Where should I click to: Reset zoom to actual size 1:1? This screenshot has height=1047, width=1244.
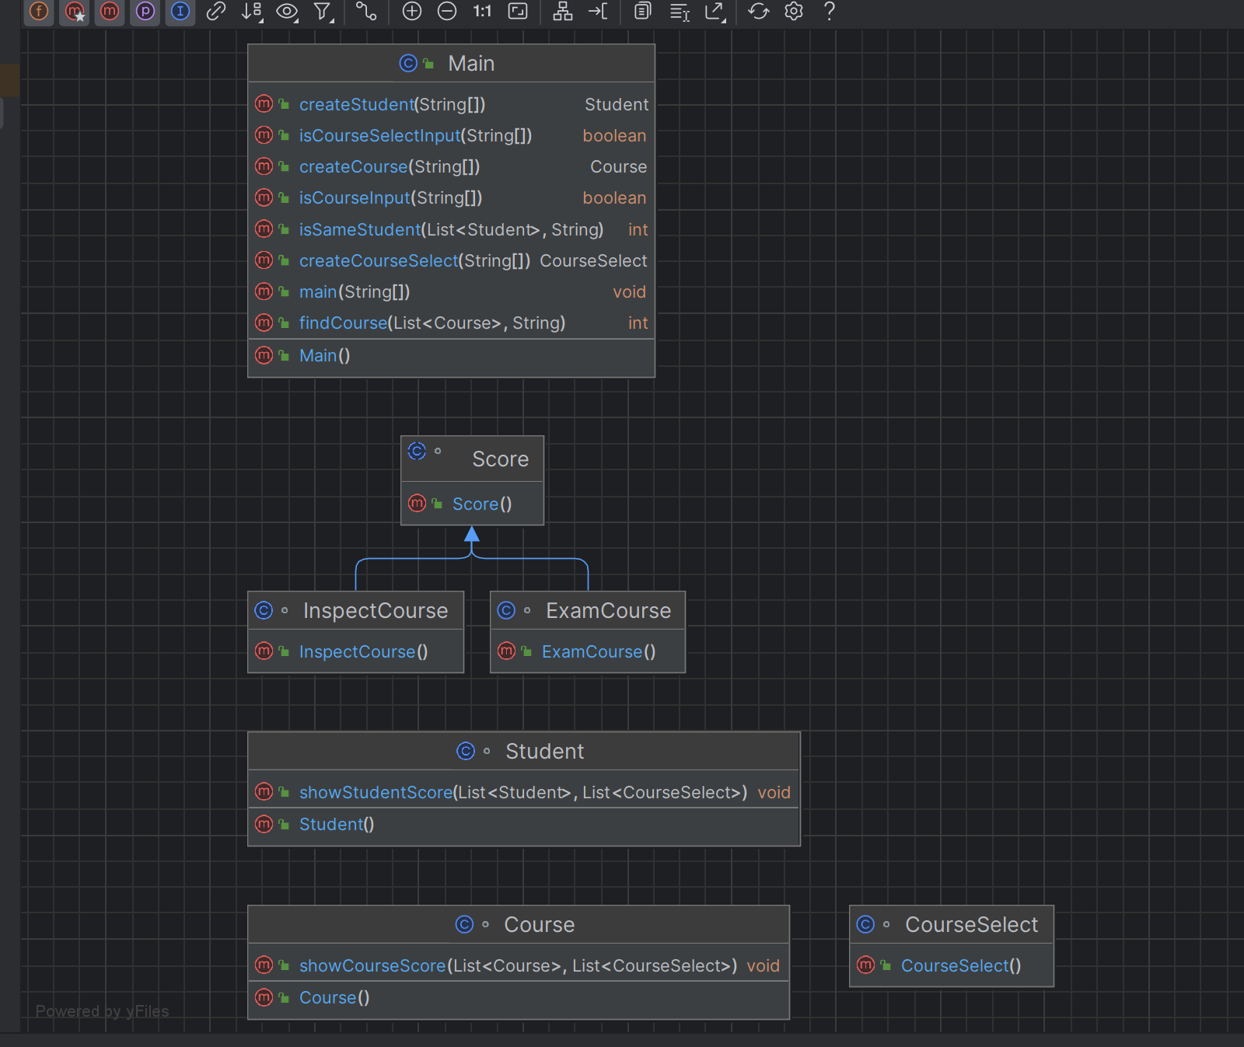[482, 12]
